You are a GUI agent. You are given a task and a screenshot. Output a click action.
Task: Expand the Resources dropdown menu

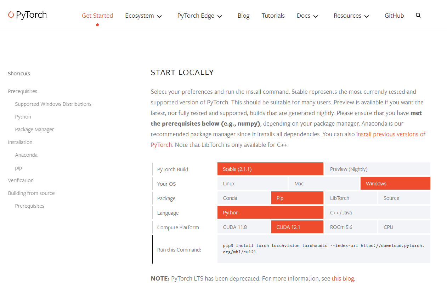point(351,16)
